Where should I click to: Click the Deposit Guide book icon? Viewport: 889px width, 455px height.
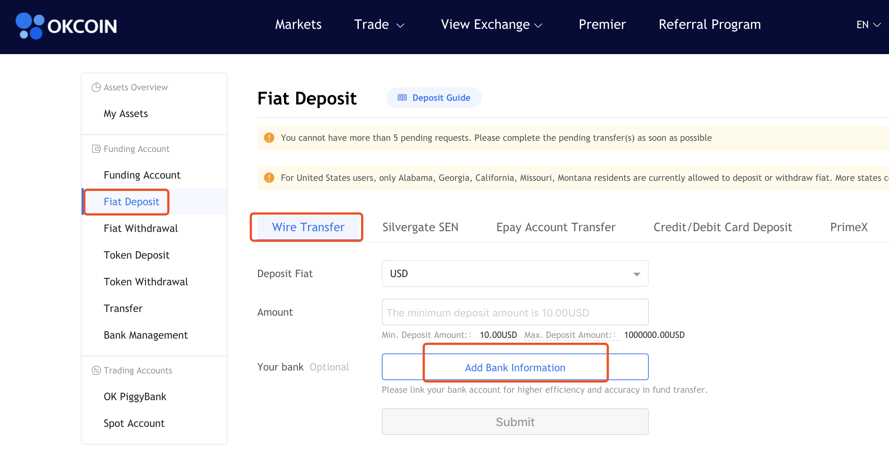pyautogui.click(x=402, y=98)
